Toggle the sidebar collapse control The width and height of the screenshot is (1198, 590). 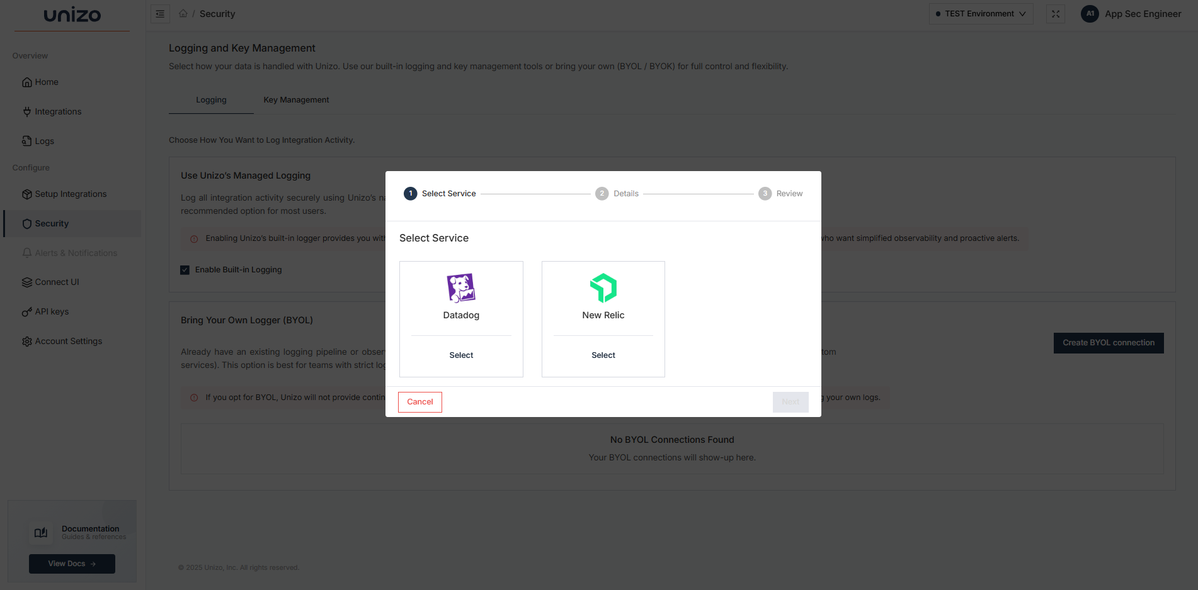(159, 13)
